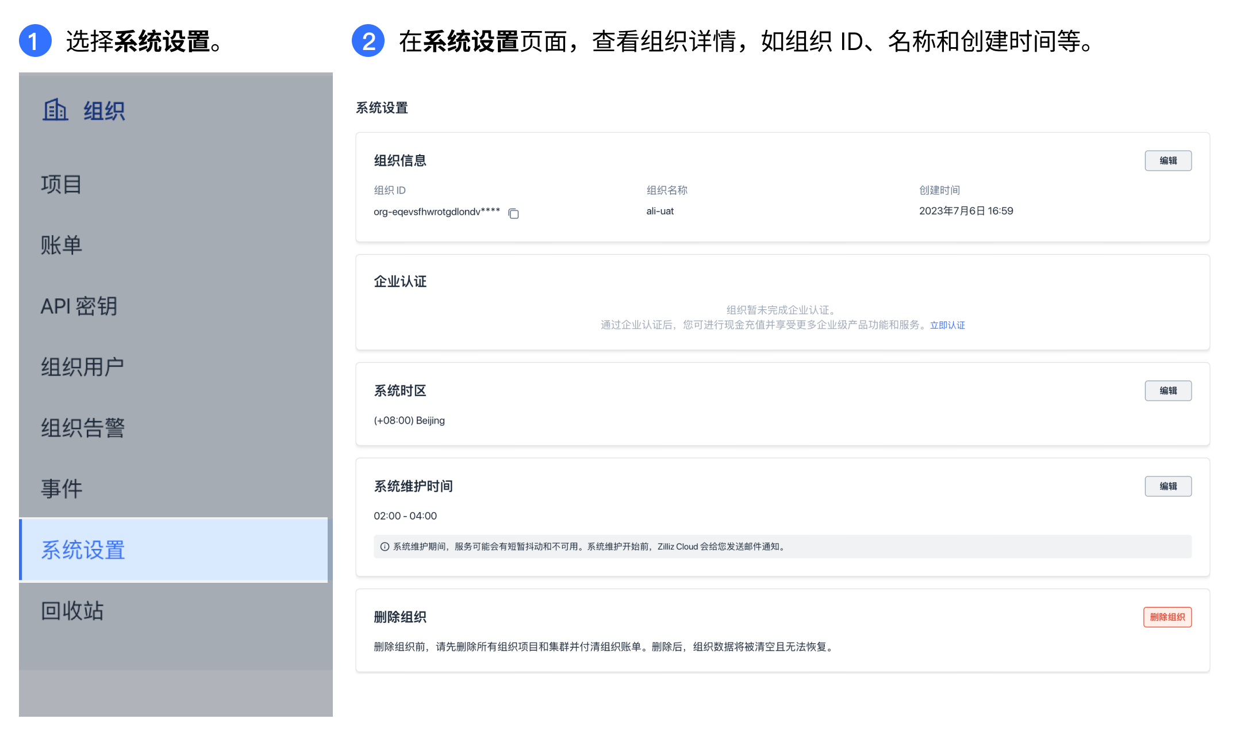Click the organization name value ali-uat
The height and width of the screenshot is (738, 1233).
pos(660,211)
